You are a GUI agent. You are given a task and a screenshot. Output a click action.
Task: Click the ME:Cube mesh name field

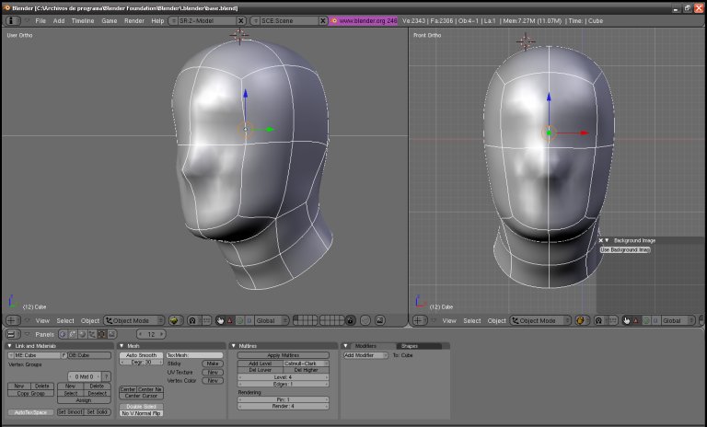click(33, 355)
